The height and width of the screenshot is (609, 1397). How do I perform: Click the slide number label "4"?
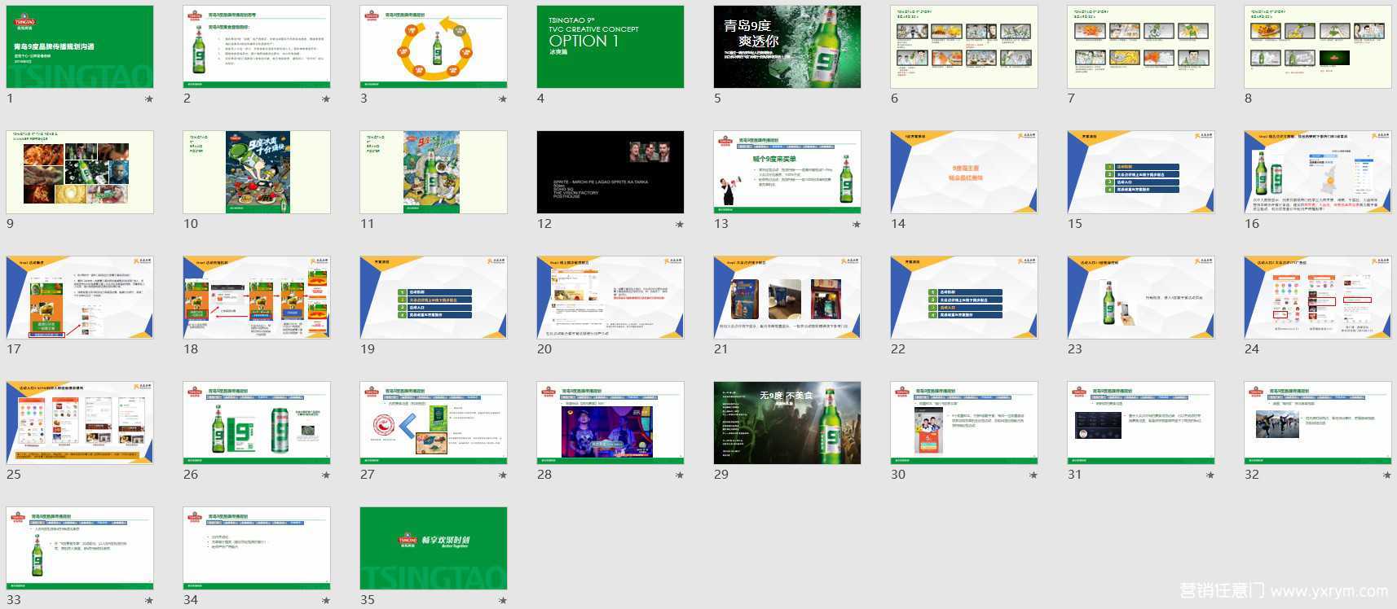(540, 99)
